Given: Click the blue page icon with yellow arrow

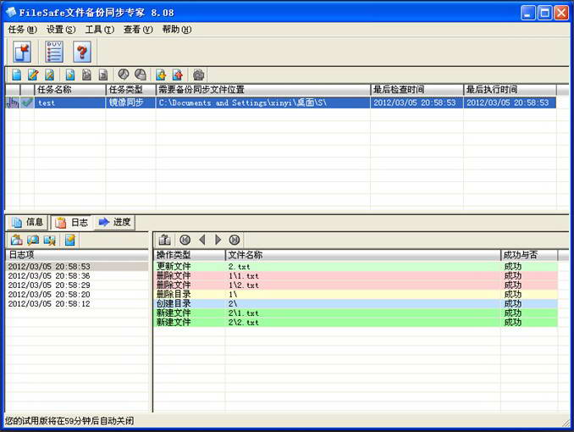Looking at the screenshot, I should [70, 75].
